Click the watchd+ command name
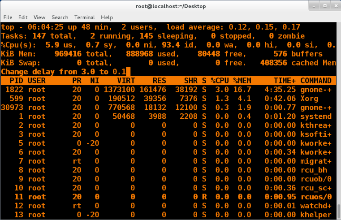The image size is (341, 220). pyautogui.click(x=316, y=206)
